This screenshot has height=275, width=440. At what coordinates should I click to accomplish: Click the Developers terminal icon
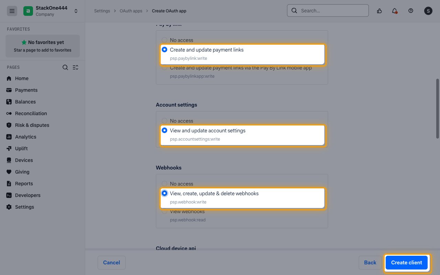point(9,195)
